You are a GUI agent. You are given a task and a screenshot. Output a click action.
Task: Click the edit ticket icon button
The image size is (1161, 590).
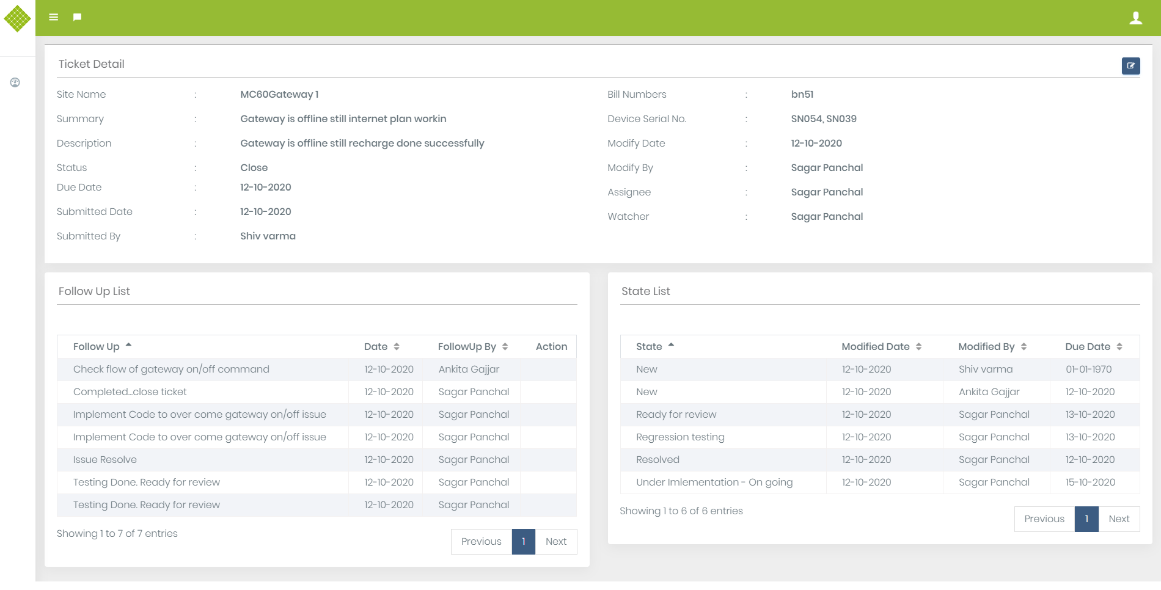[x=1130, y=66]
